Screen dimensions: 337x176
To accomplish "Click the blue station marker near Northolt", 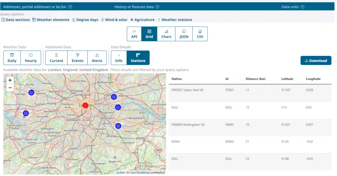I will pos(31,92).
